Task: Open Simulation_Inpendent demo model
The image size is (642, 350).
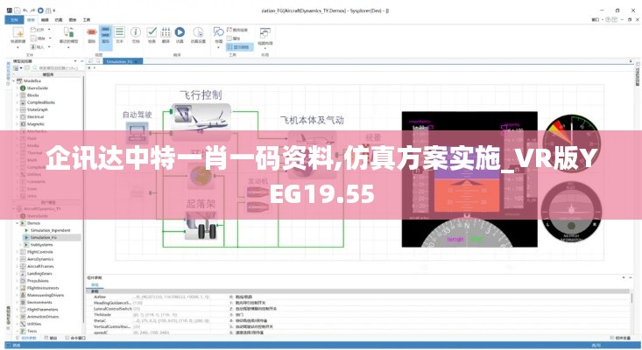Action: (x=50, y=231)
